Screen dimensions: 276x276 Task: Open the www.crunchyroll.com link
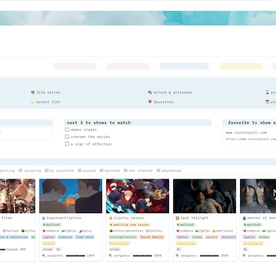(x=246, y=132)
